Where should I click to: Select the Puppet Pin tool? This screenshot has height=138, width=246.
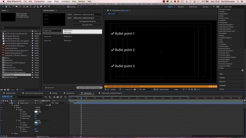tap(49, 7)
